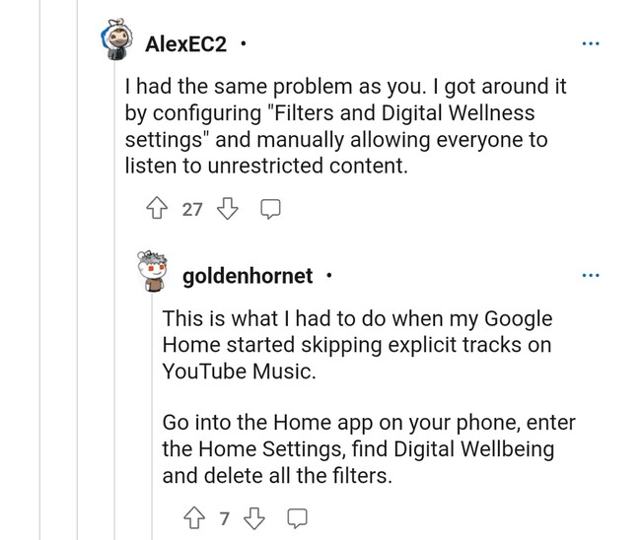This screenshot has width=641, height=540.
Task: Open more options for goldenhornet's comment
Action: (x=590, y=275)
